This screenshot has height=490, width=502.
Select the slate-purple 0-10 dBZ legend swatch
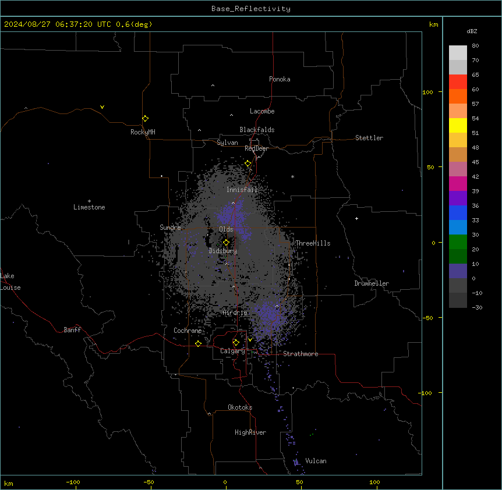pos(458,271)
